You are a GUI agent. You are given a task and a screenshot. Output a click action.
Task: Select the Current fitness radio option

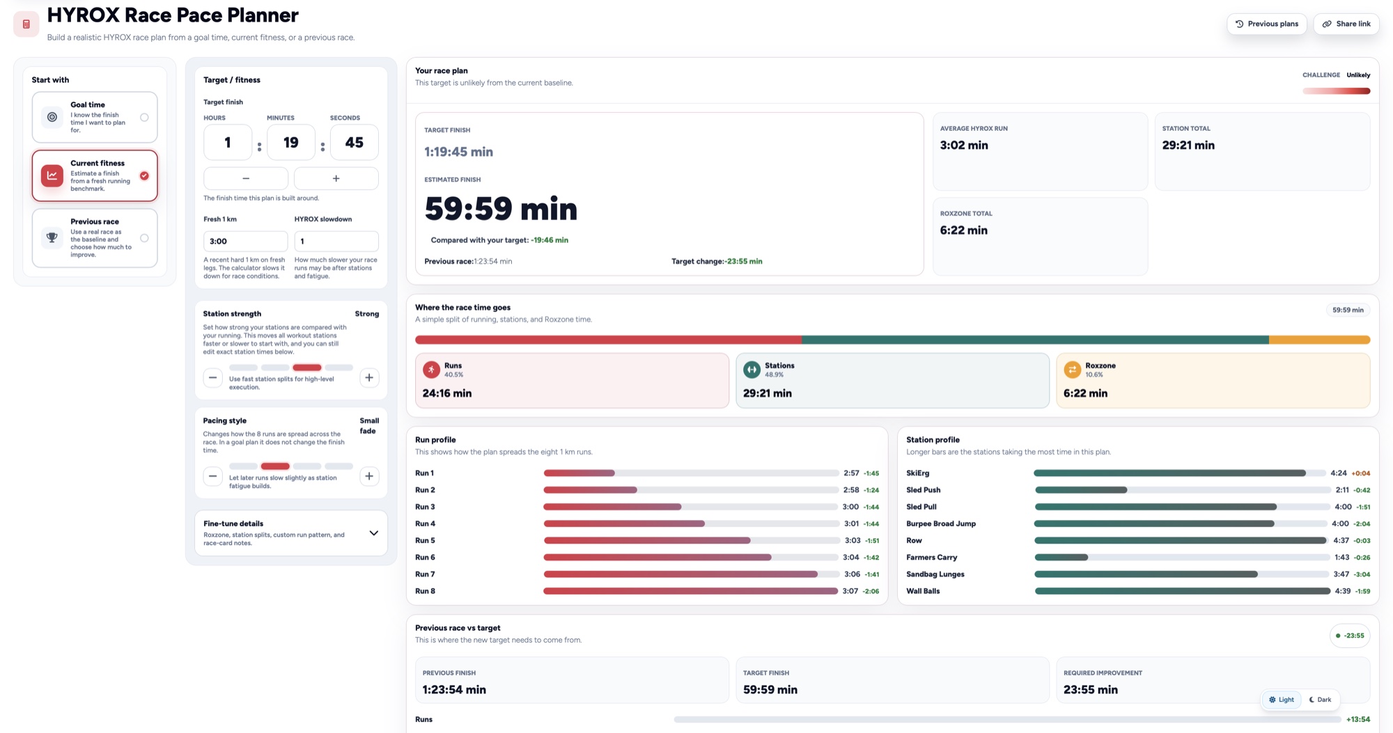pos(144,175)
